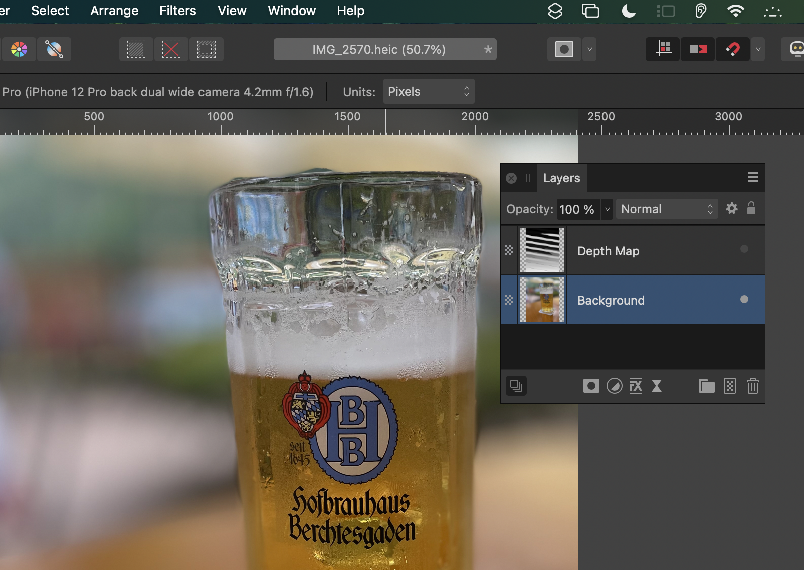Open the Window menu
Screen dimensions: 804x570
pos(292,11)
